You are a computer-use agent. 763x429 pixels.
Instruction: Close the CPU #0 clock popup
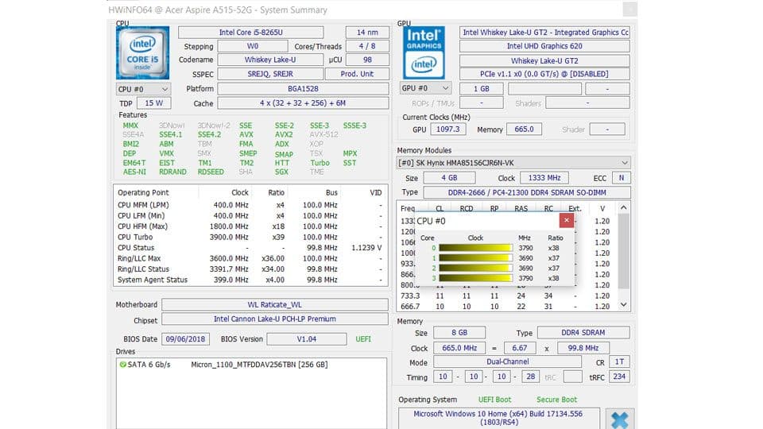click(566, 220)
